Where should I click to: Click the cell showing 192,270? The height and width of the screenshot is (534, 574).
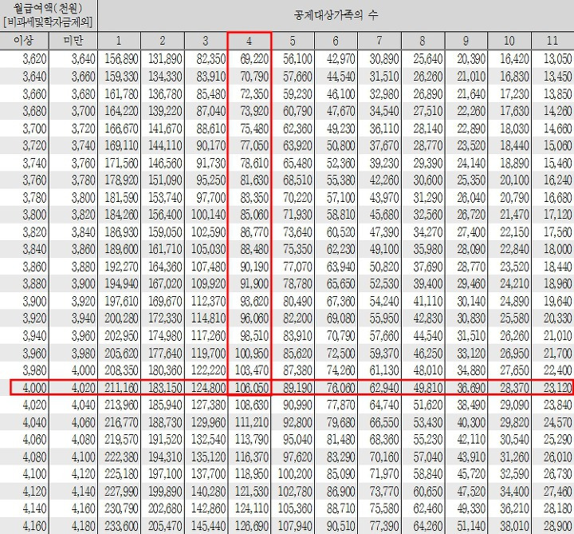(120, 267)
